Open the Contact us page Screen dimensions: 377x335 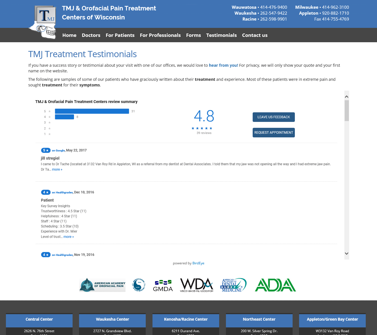click(x=255, y=35)
